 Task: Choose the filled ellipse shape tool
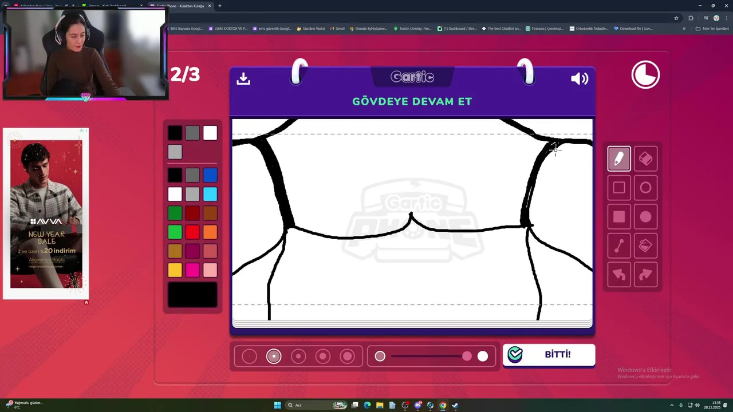(x=645, y=217)
